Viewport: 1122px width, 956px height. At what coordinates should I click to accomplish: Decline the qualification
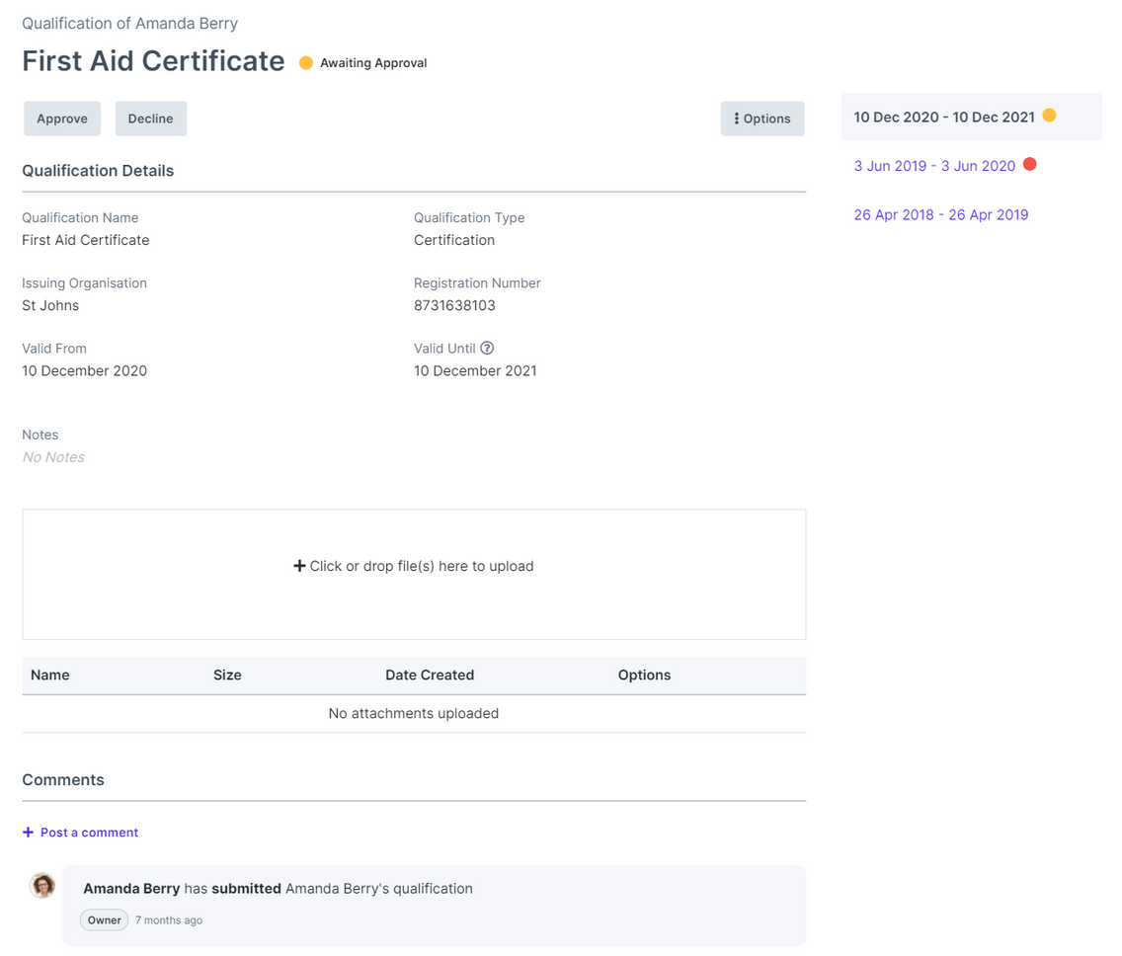pos(151,119)
